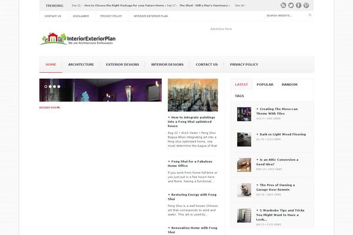Click the wood flooring post thumbnail
This screenshot has width=353, height=235.
244,139
